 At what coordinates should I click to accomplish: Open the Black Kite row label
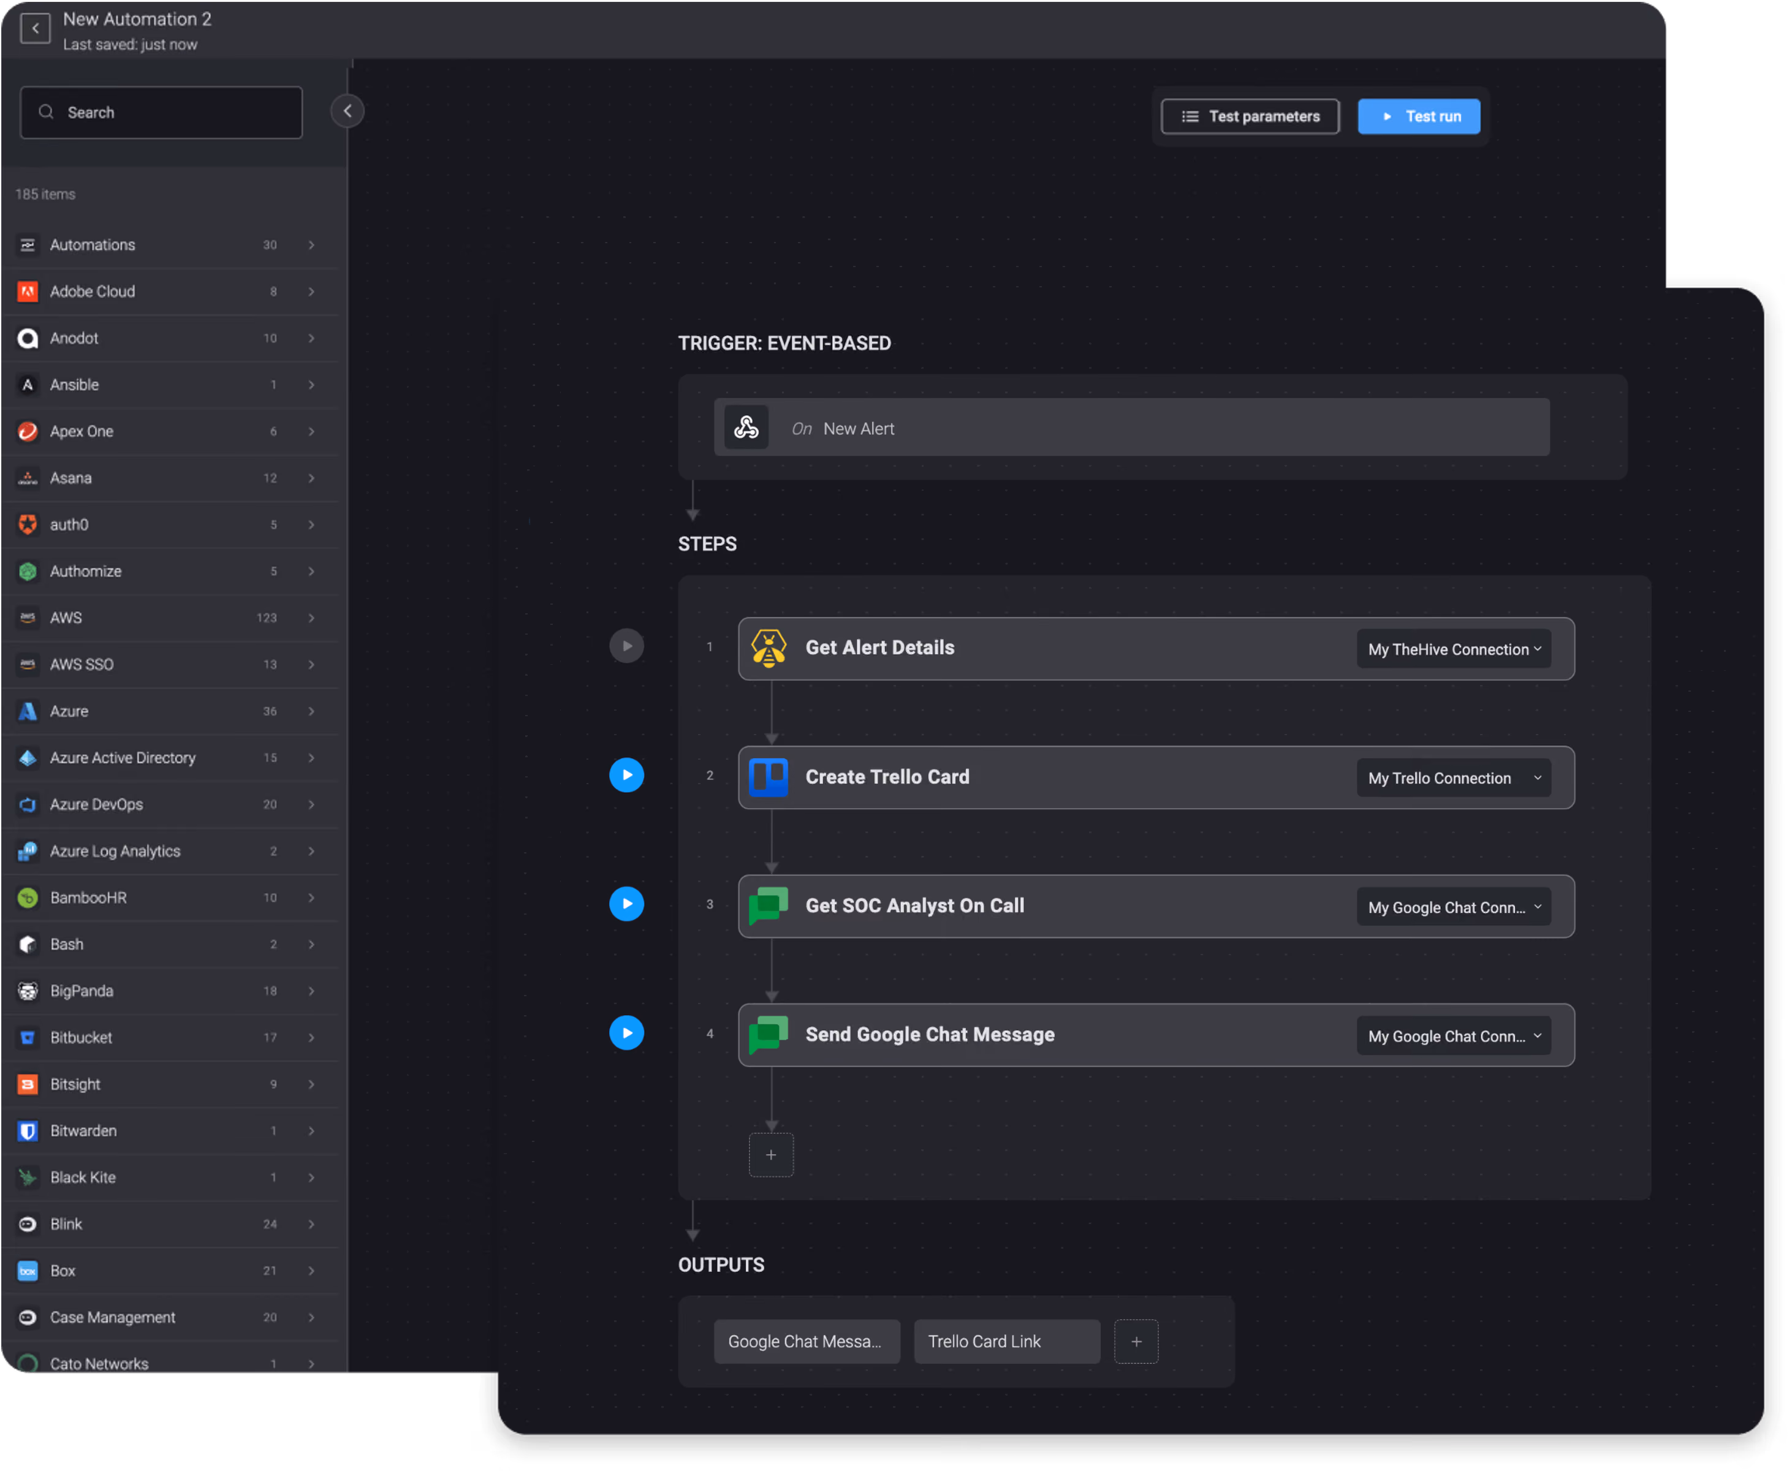pyautogui.click(x=83, y=1177)
